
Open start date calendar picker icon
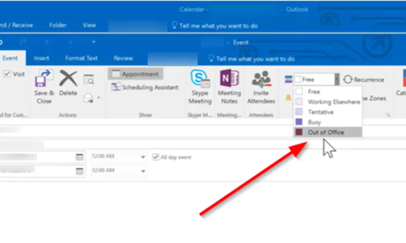pyautogui.click(x=79, y=157)
